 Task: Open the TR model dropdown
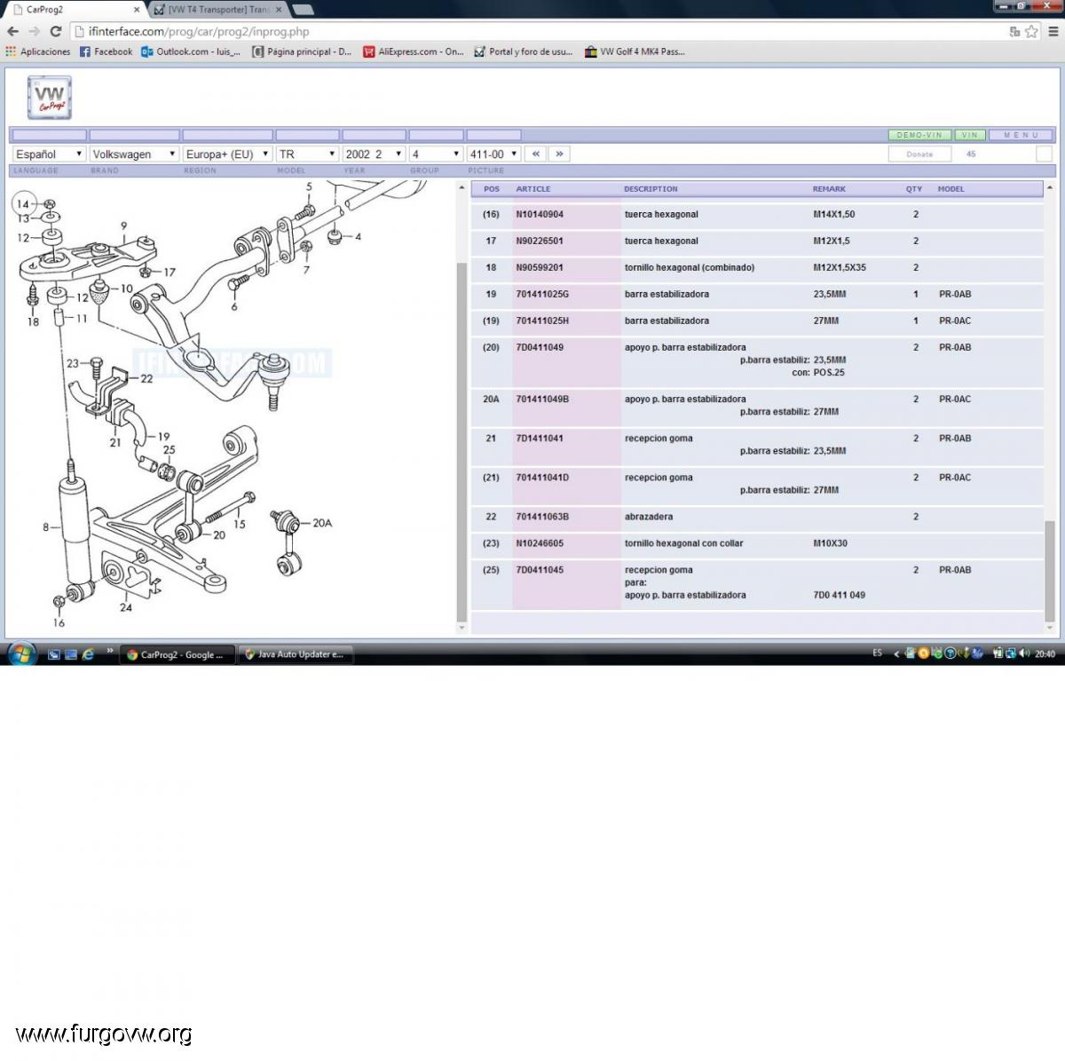click(307, 154)
